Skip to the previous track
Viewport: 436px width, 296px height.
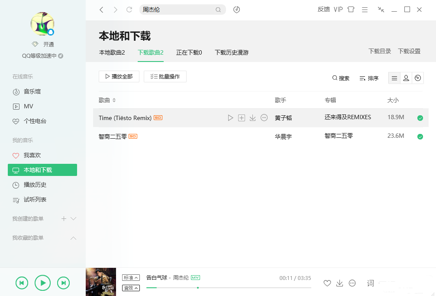[x=22, y=283]
